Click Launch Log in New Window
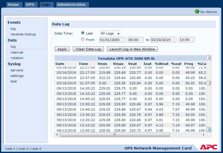The image size is (223, 153). [x=132, y=49]
